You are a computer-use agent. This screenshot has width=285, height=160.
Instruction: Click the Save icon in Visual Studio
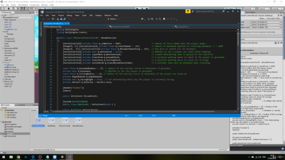coord(61,19)
